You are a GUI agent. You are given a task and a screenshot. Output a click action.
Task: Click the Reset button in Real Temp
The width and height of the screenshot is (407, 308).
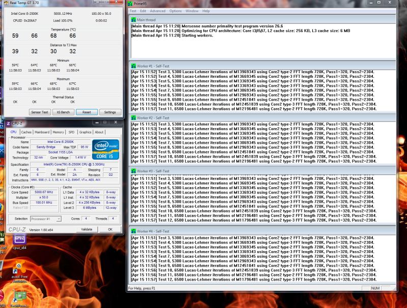point(87,112)
